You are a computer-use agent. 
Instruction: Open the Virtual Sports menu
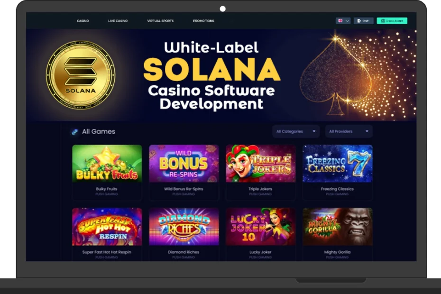click(160, 21)
